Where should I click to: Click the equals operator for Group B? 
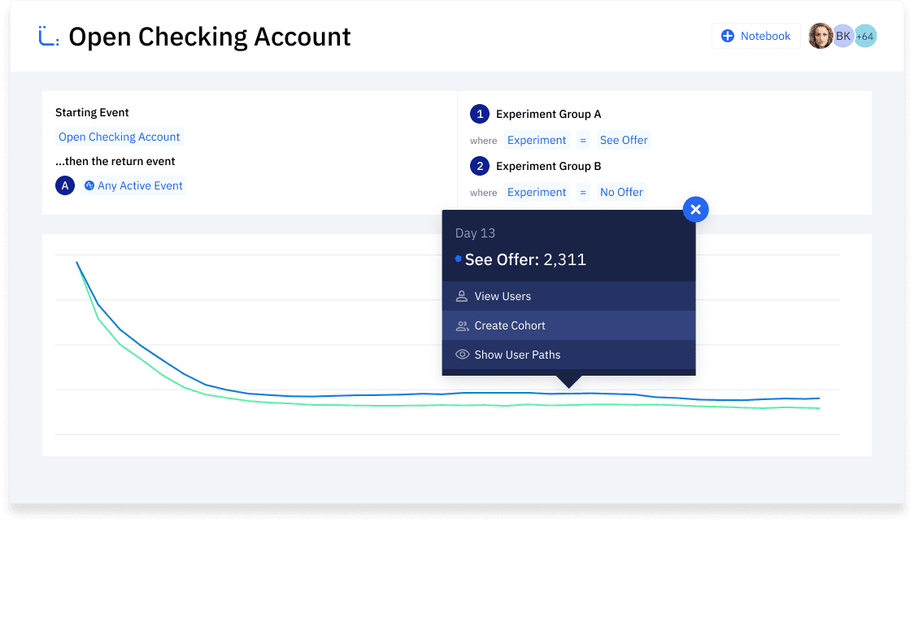coord(583,192)
